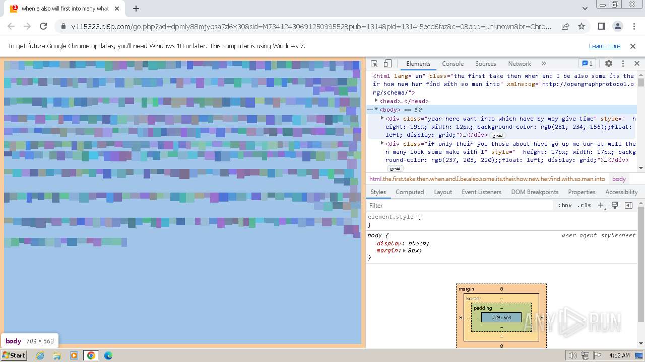Screen dimensions: 645x362
Task: Select the Computed subtab
Action: tap(410, 192)
